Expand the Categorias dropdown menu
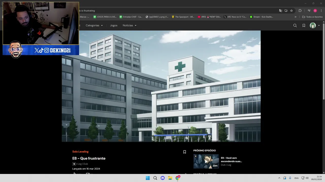The height and width of the screenshot is (182, 325). click(x=94, y=26)
